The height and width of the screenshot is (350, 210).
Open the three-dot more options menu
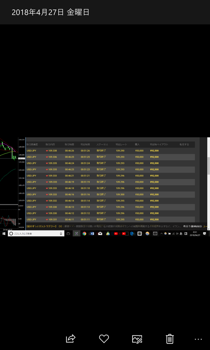click(198, 339)
